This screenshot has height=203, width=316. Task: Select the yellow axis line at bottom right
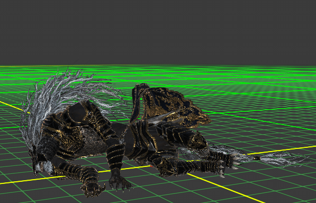point(225,188)
